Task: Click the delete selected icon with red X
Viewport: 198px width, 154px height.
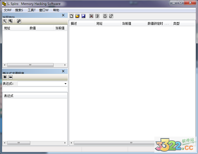Action: [x=91, y=16]
